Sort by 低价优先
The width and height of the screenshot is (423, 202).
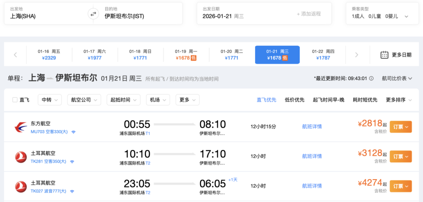(x=295, y=100)
